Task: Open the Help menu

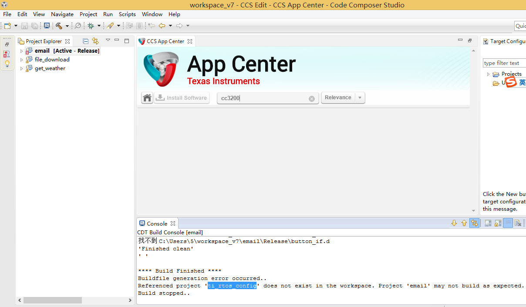Action: click(x=174, y=14)
